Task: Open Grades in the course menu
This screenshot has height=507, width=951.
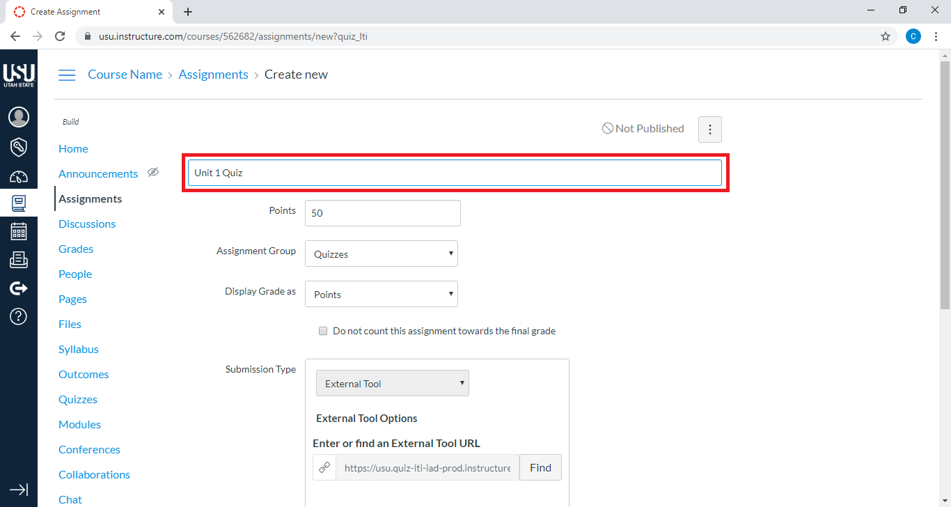Action: tap(76, 249)
